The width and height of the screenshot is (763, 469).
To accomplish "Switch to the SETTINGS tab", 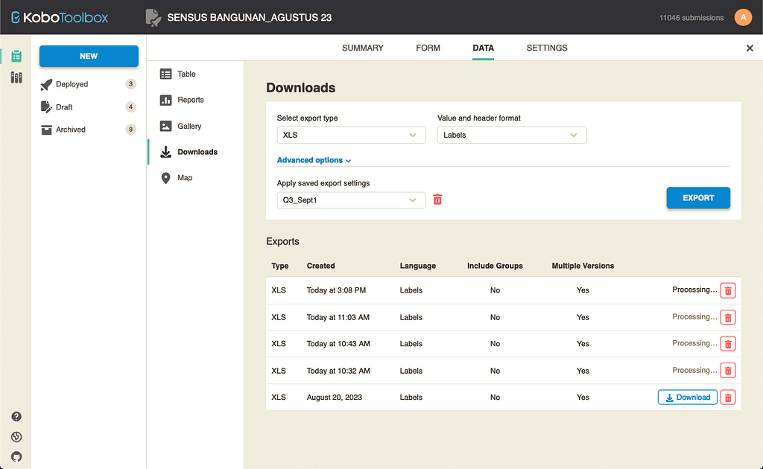I will pyautogui.click(x=546, y=48).
